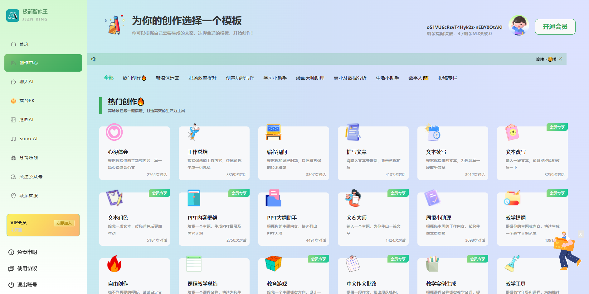Mute the announcement banner speaker
The width and height of the screenshot is (589, 294).
[x=94, y=59]
